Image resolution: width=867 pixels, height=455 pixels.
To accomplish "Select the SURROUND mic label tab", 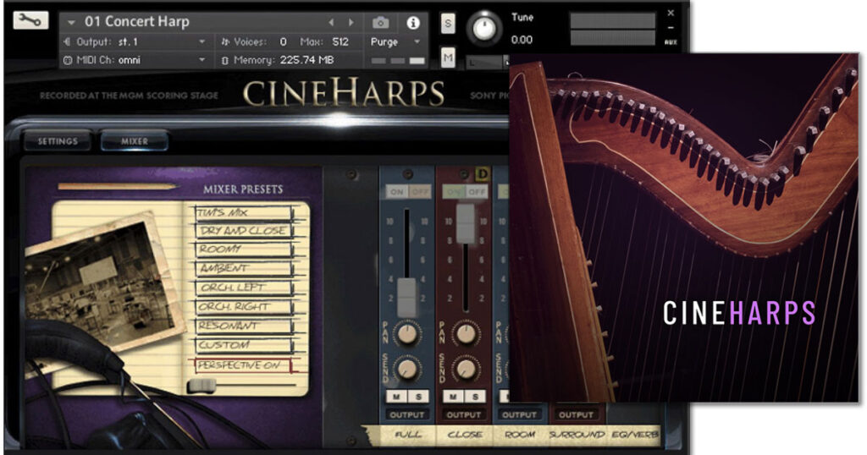I will [576, 435].
